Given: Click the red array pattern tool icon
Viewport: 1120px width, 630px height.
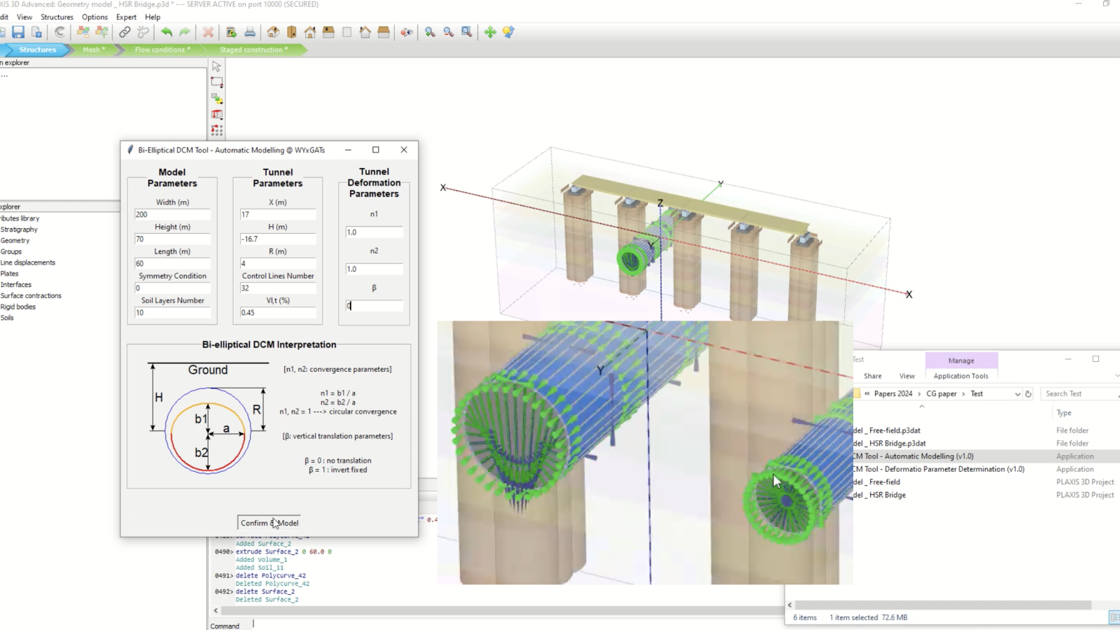Looking at the screenshot, I should 217,130.
